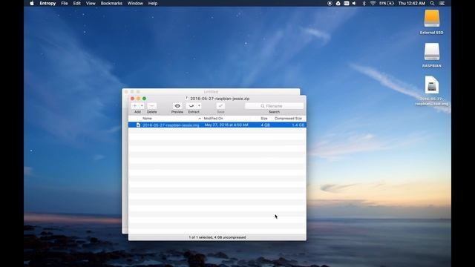
Task: Click the clock showing Thu 12:42 AM
Action: (x=411, y=3)
